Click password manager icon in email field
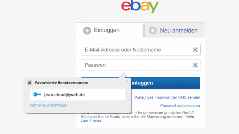The width and height of the screenshot is (239, 134). point(195,50)
